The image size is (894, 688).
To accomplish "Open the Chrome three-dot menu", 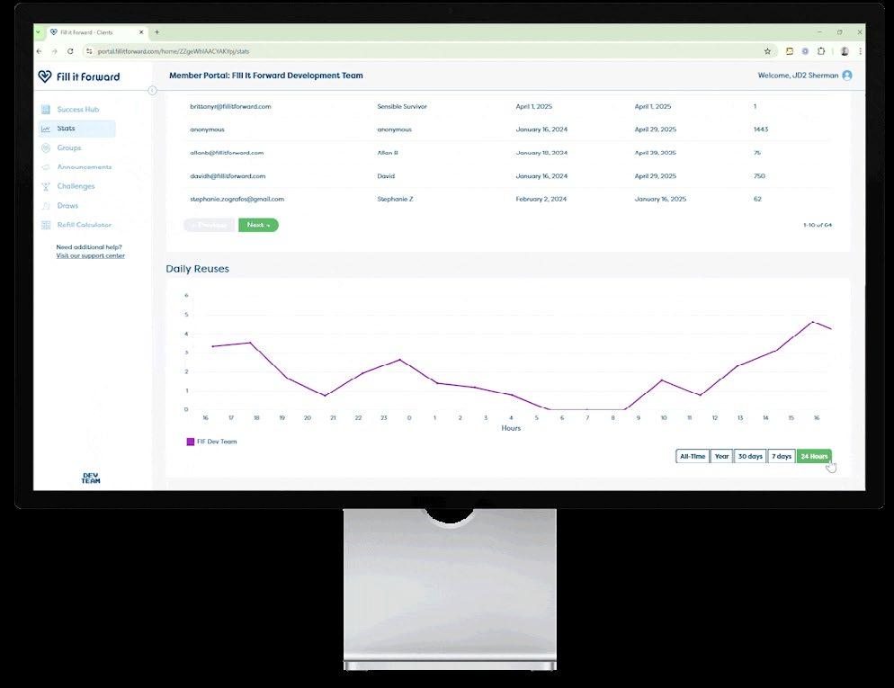I will tap(860, 51).
